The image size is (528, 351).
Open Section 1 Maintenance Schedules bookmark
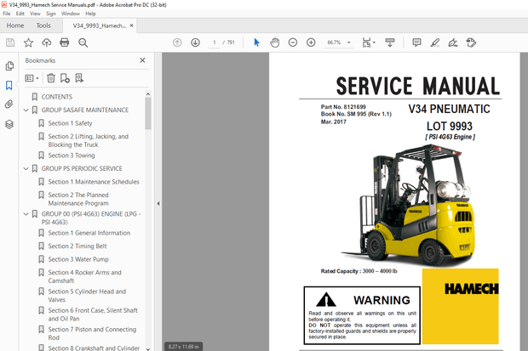(x=94, y=182)
